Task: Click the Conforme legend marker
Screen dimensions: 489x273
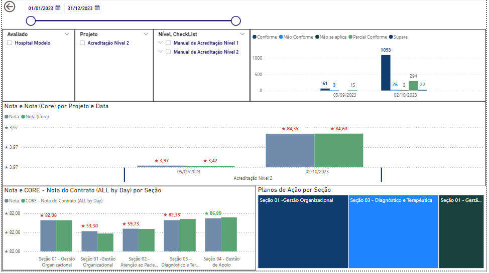Action: pos(255,37)
